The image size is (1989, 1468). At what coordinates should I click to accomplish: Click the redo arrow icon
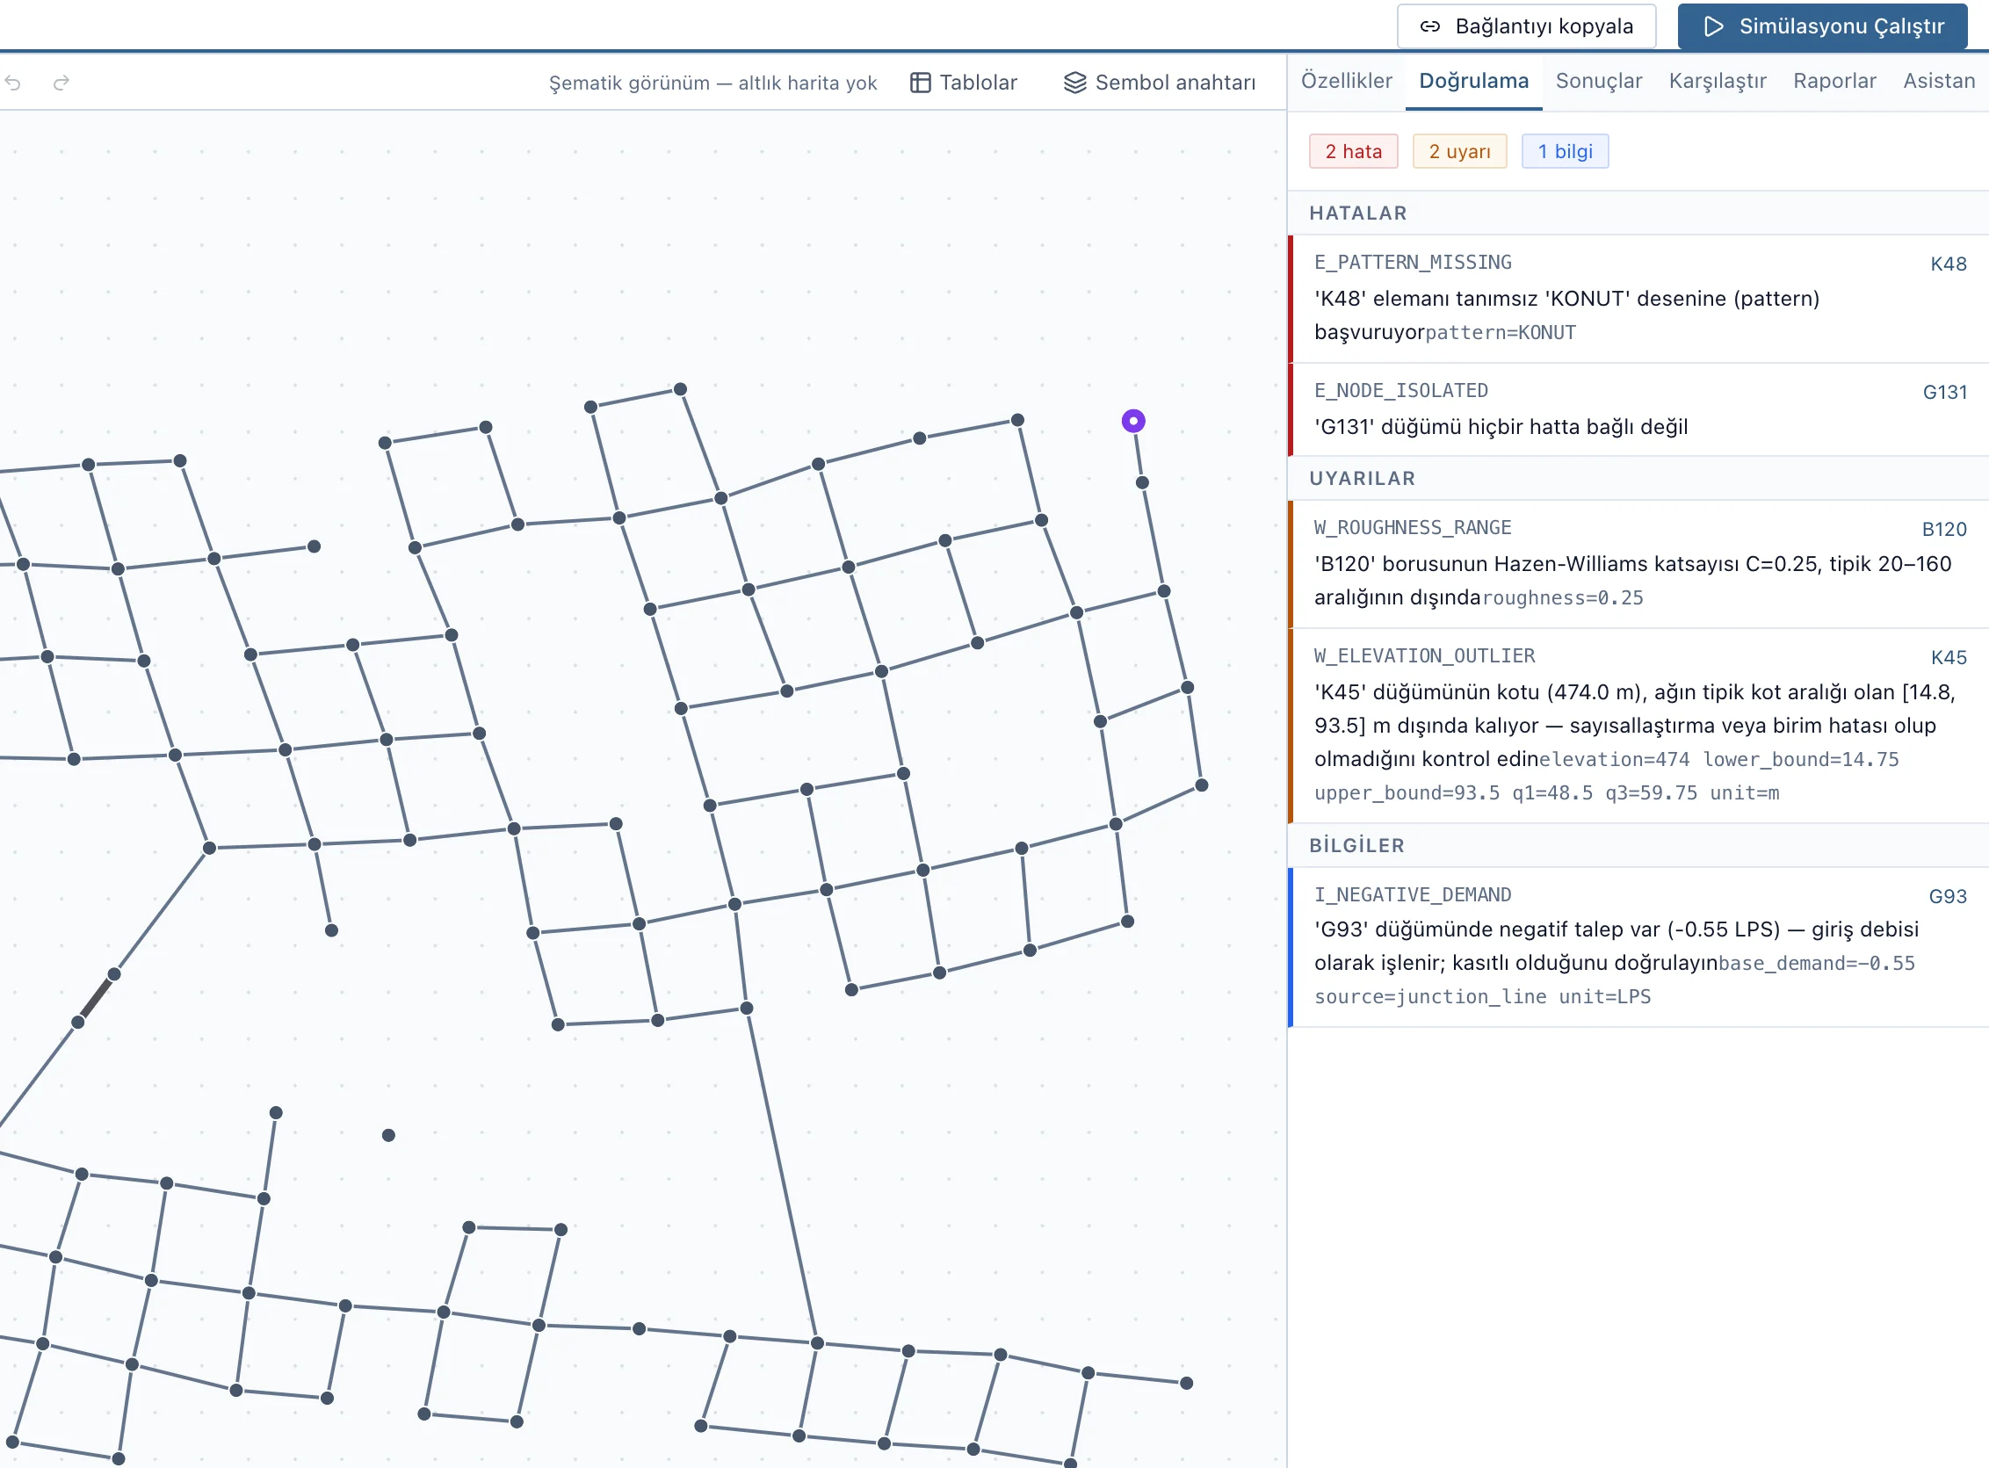click(61, 83)
